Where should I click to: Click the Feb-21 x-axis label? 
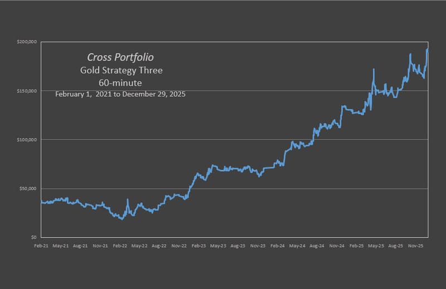tap(42, 245)
